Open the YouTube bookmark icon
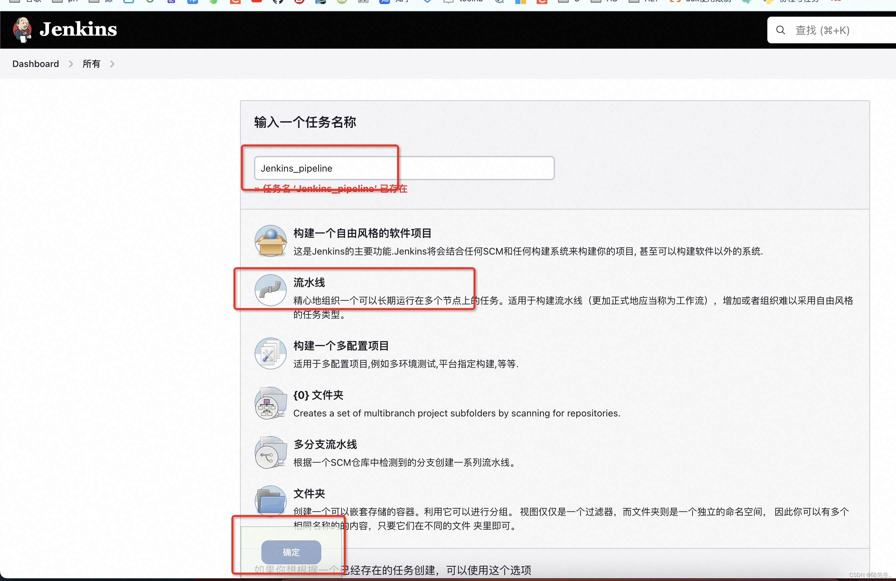Viewport: 896px width, 581px height. 256,2
